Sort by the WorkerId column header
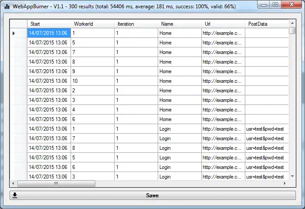Image resolution: width=305 pixels, height=209 pixels. pos(92,24)
